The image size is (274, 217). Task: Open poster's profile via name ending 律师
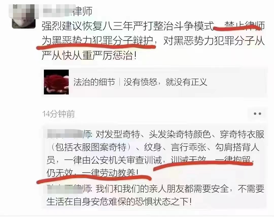67,11
